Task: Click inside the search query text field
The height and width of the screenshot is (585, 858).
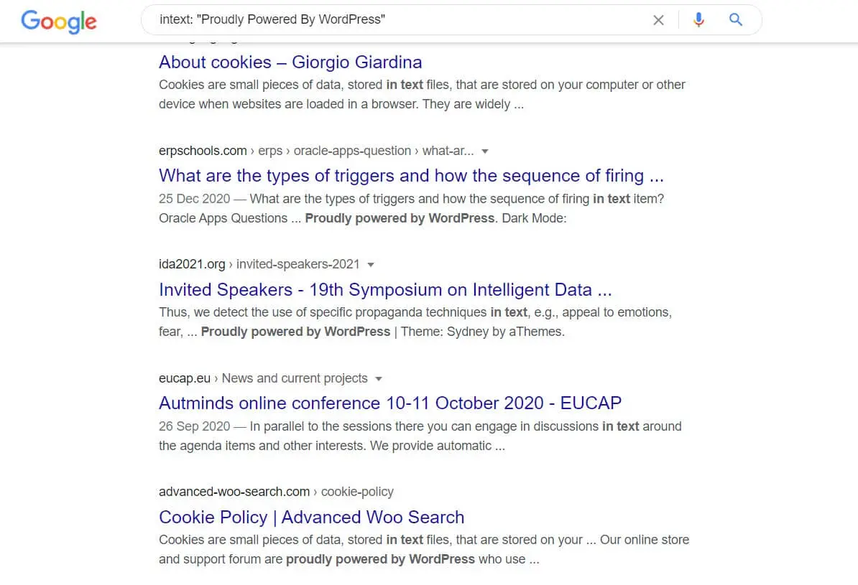Action: (400, 19)
